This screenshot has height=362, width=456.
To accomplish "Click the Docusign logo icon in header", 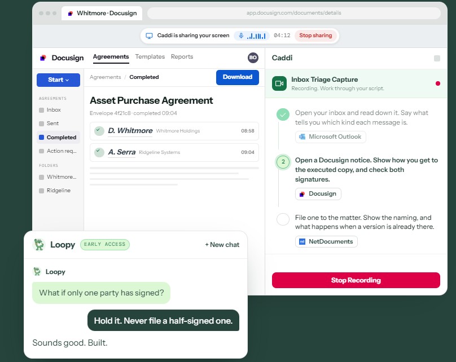I will (x=43, y=58).
